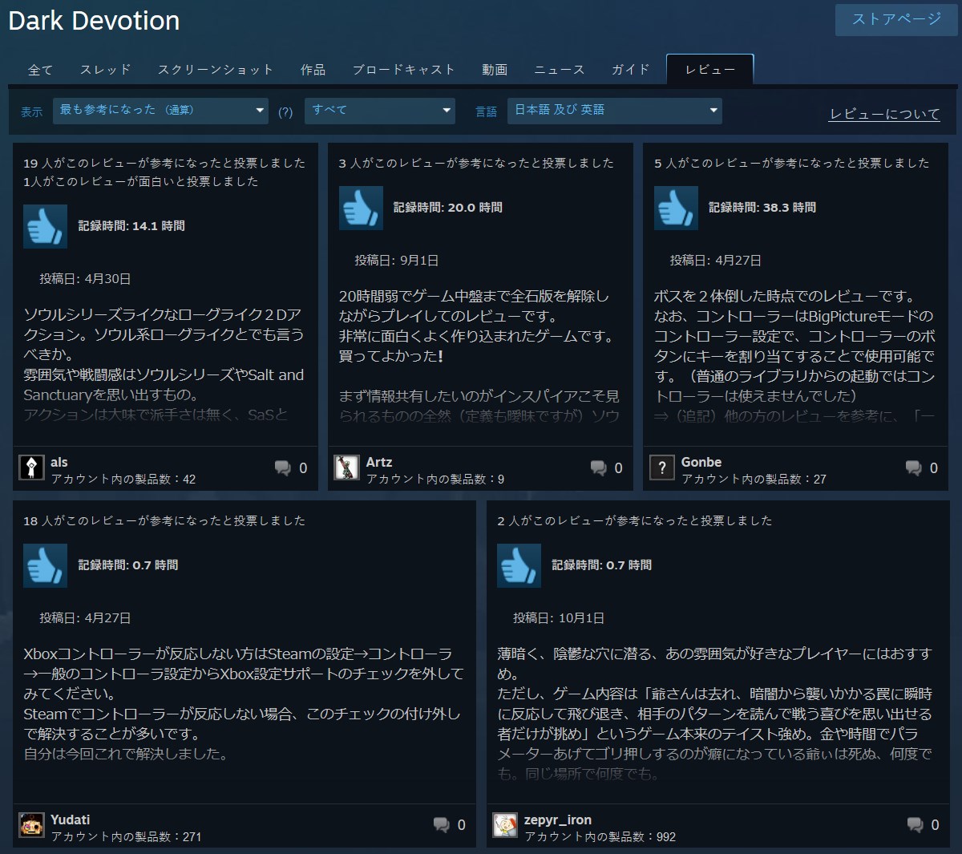Click the 19 人 helpful vote count text
The image size is (962, 854).
(164, 163)
